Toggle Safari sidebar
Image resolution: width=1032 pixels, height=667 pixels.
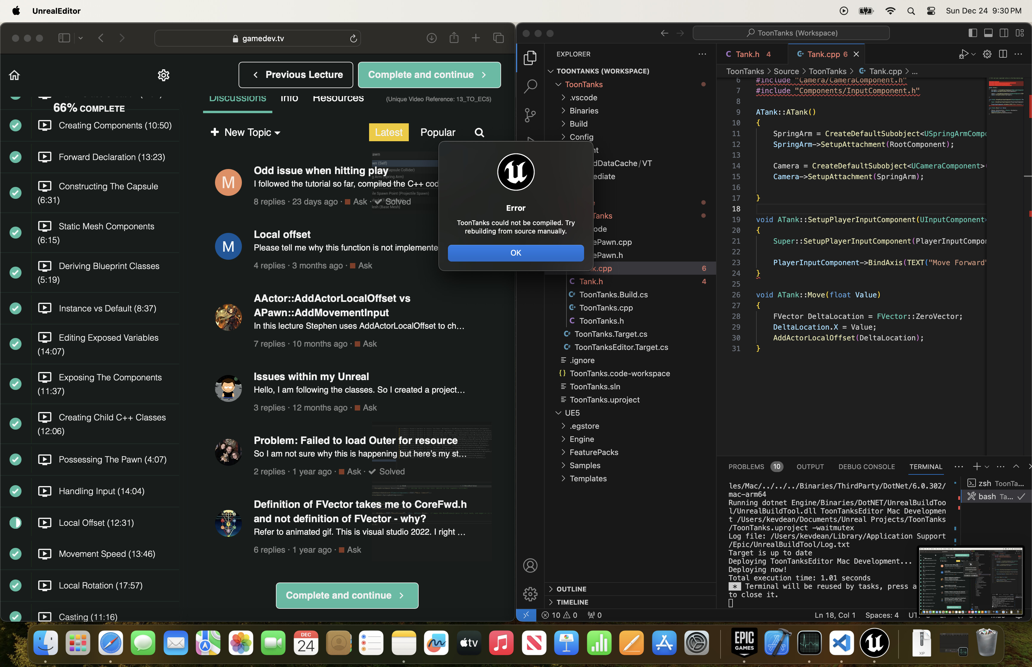pos(64,38)
